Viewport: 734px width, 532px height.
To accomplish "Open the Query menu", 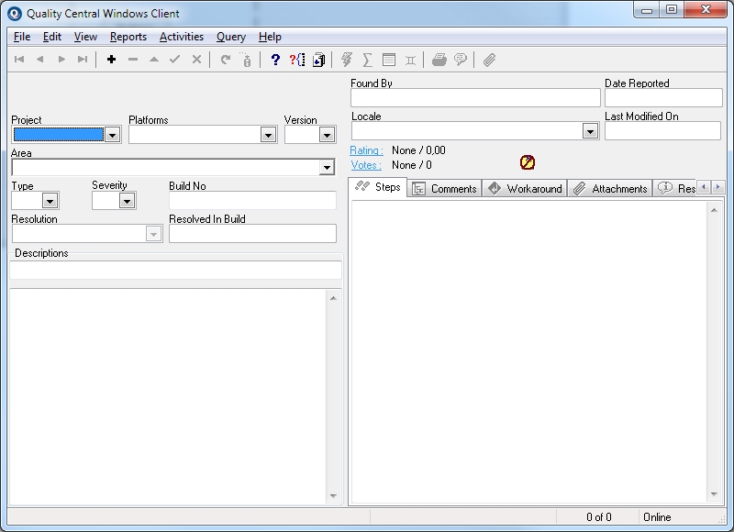I will (x=231, y=37).
